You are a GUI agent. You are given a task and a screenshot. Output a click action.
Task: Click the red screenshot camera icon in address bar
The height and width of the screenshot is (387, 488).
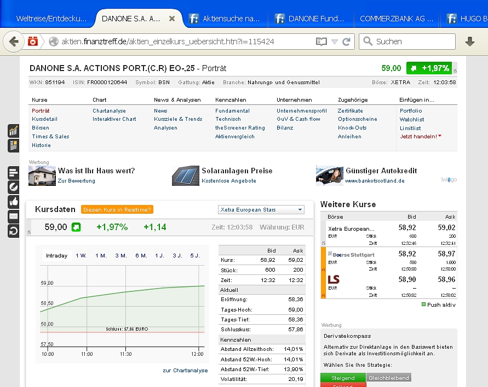click(x=33, y=42)
